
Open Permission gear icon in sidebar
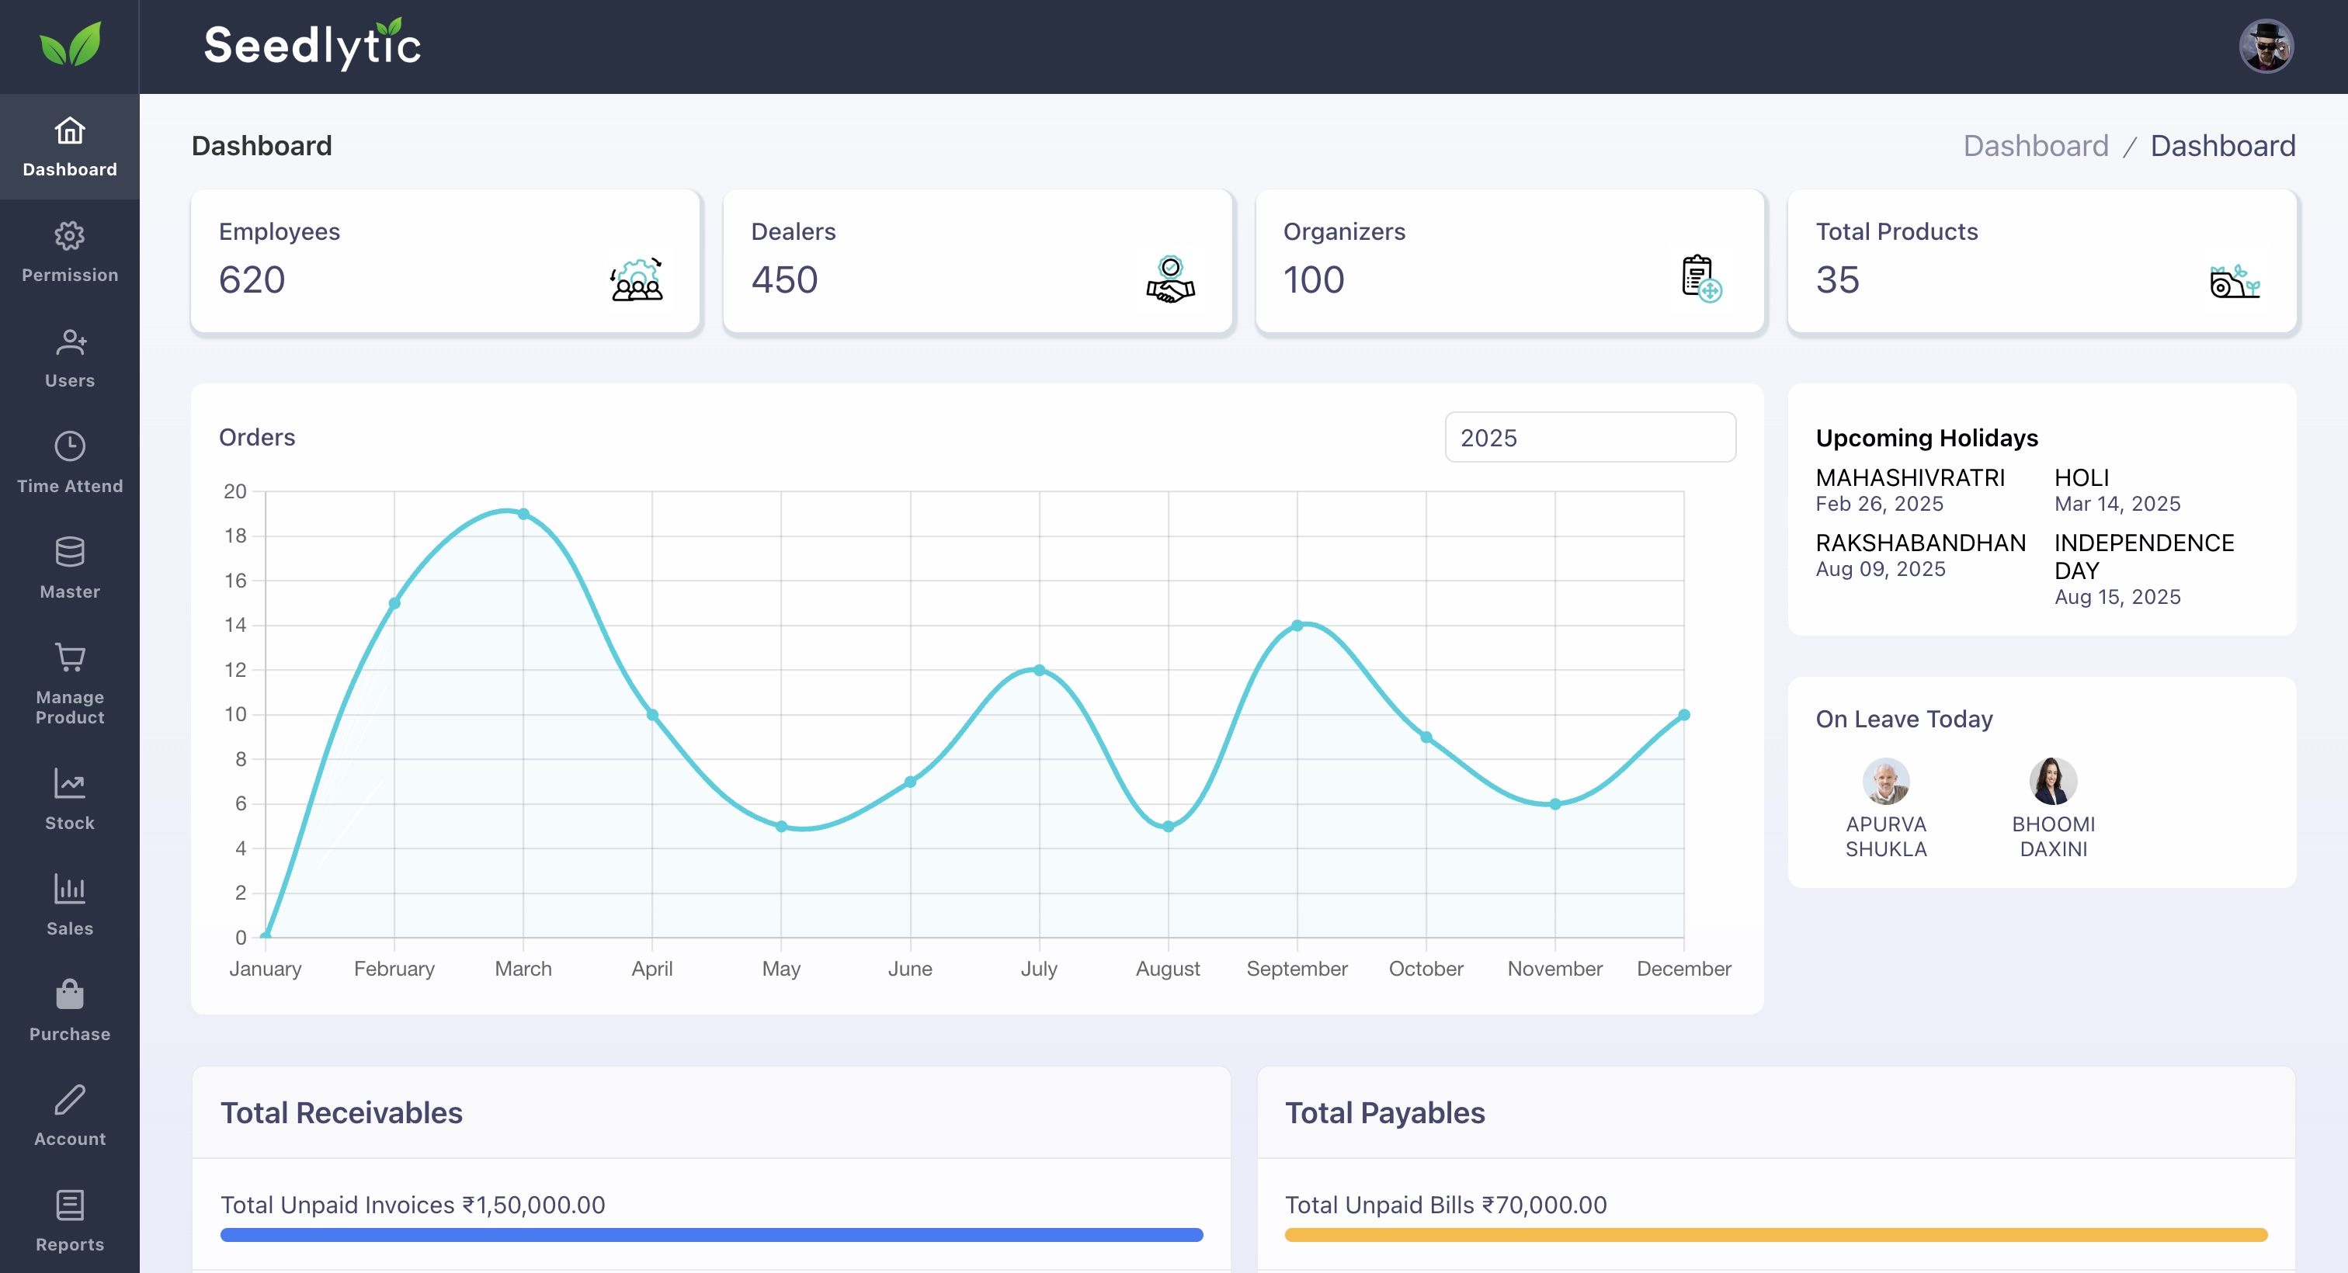coord(70,236)
